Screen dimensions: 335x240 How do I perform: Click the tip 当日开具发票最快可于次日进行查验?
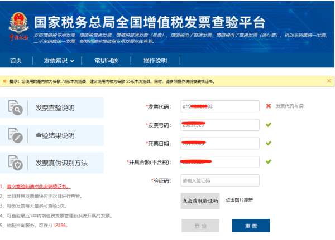(44, 196)
